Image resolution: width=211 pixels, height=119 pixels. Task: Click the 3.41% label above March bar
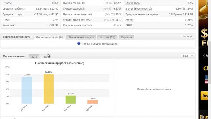click(71, 94)
